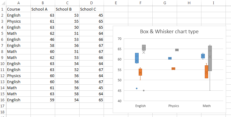This screenshot has width=231, height=117.
Task: Select the 'Physics' axis label in chart
Action: tap(173, 106)
